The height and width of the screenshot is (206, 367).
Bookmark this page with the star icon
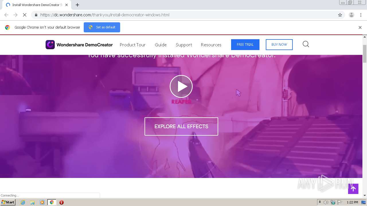340,15
